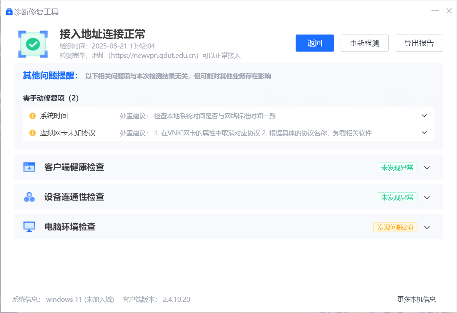Click the 电脑环境检查 monitor icon
This screenshot has height=313, width=457.
click(x=29, y=227)
